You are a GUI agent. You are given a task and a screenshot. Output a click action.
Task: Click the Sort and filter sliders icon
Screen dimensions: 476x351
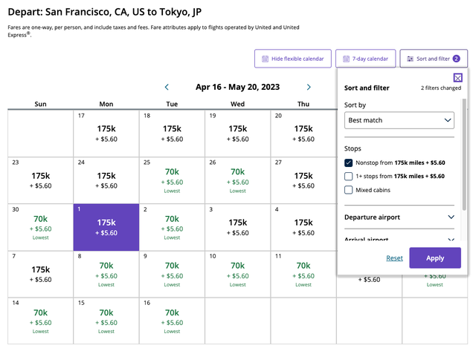pos(410,59)
